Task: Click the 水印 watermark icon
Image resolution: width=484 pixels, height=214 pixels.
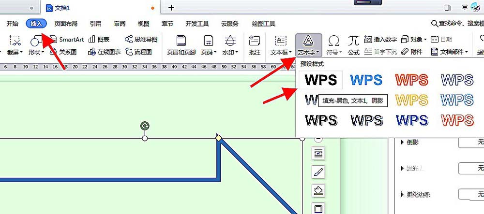Action: tap(230, 41)
